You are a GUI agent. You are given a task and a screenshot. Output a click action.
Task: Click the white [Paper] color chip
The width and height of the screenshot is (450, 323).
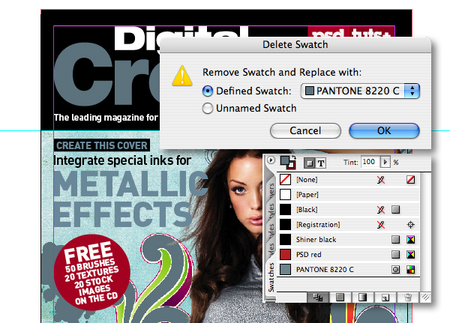click(x=285, y=195)
